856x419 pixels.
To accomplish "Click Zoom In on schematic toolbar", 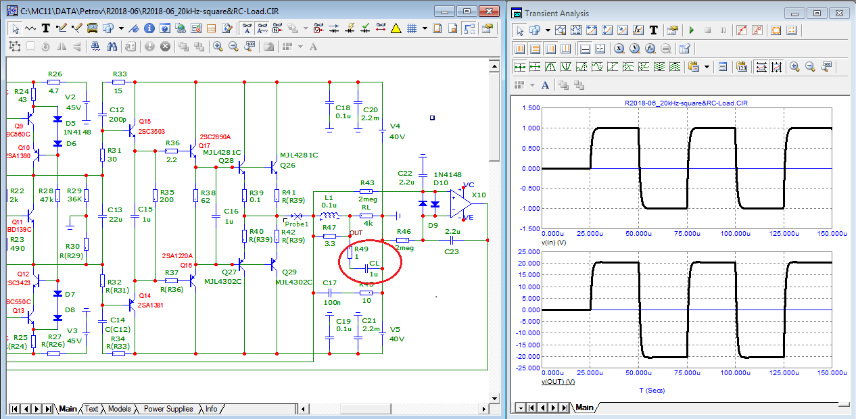I will [218, 47].
